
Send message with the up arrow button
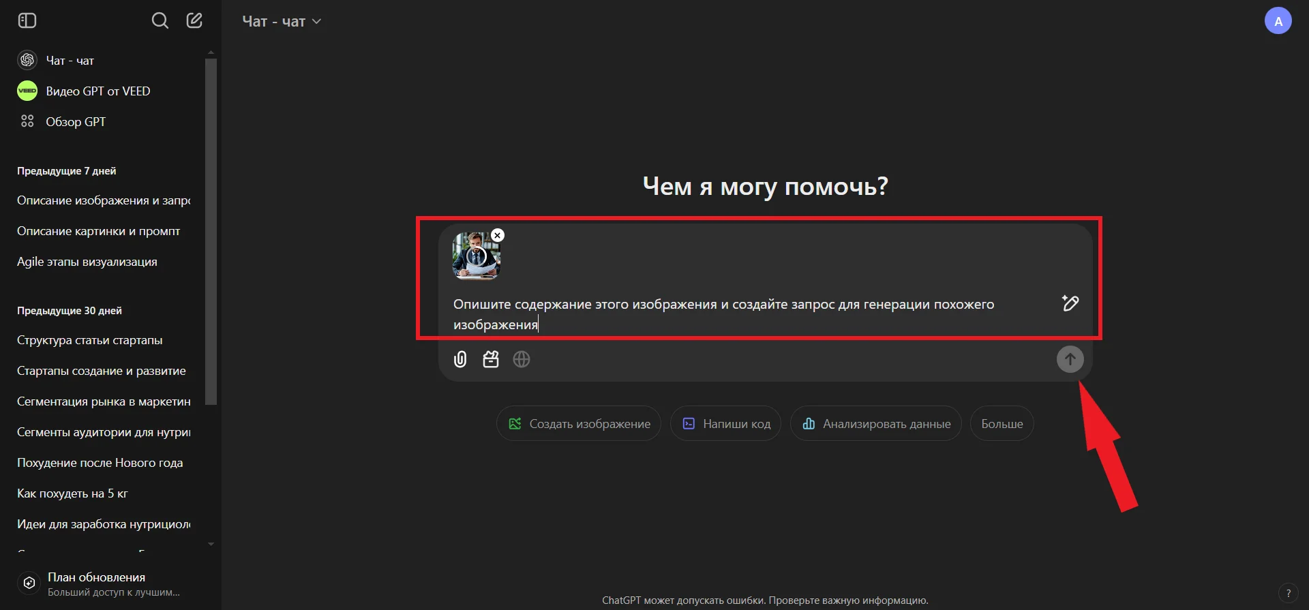coord(1070,359)
